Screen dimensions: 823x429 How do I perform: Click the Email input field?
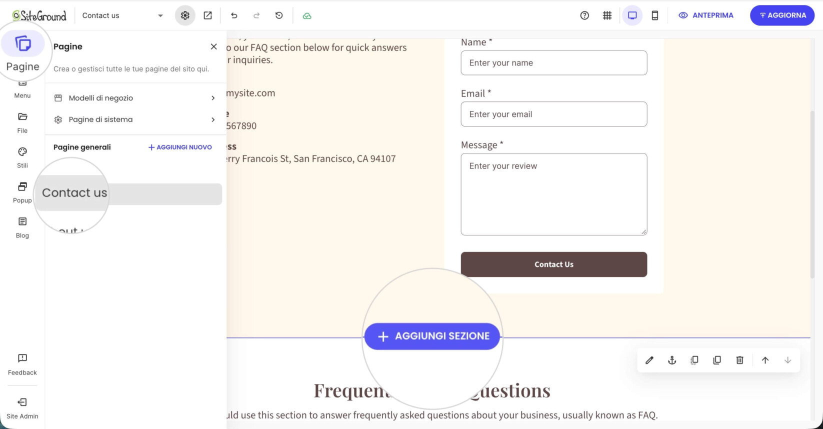(x=554, y=114)
